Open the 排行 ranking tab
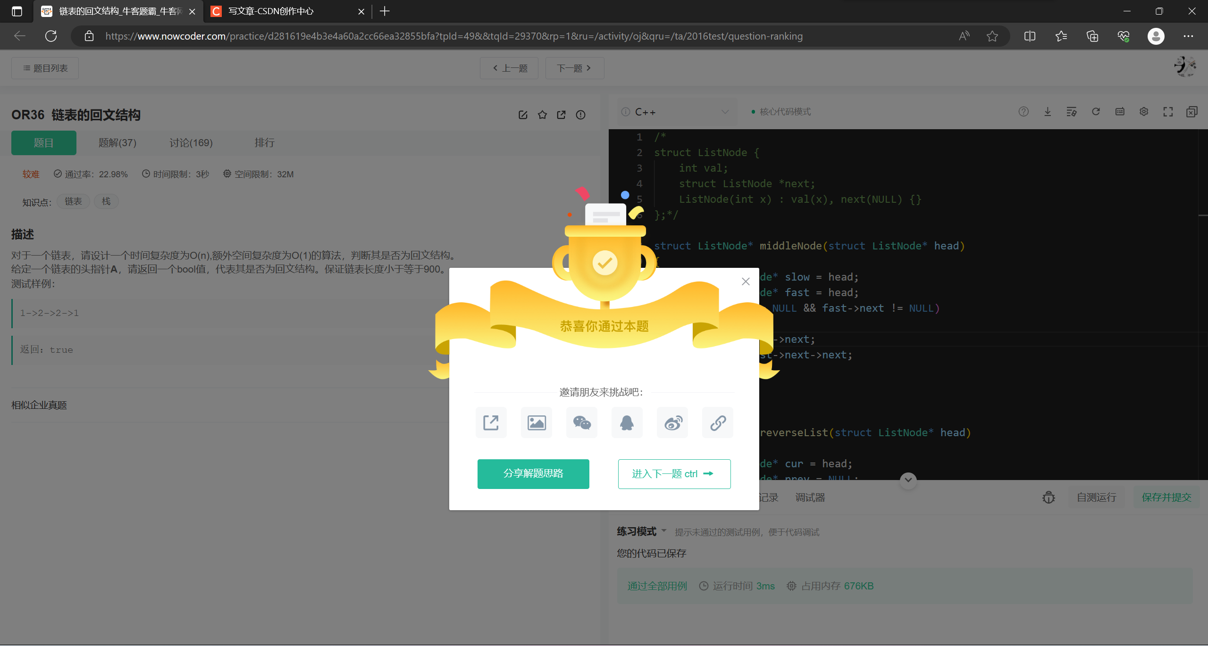The image size is (1208, 646). 265,143
